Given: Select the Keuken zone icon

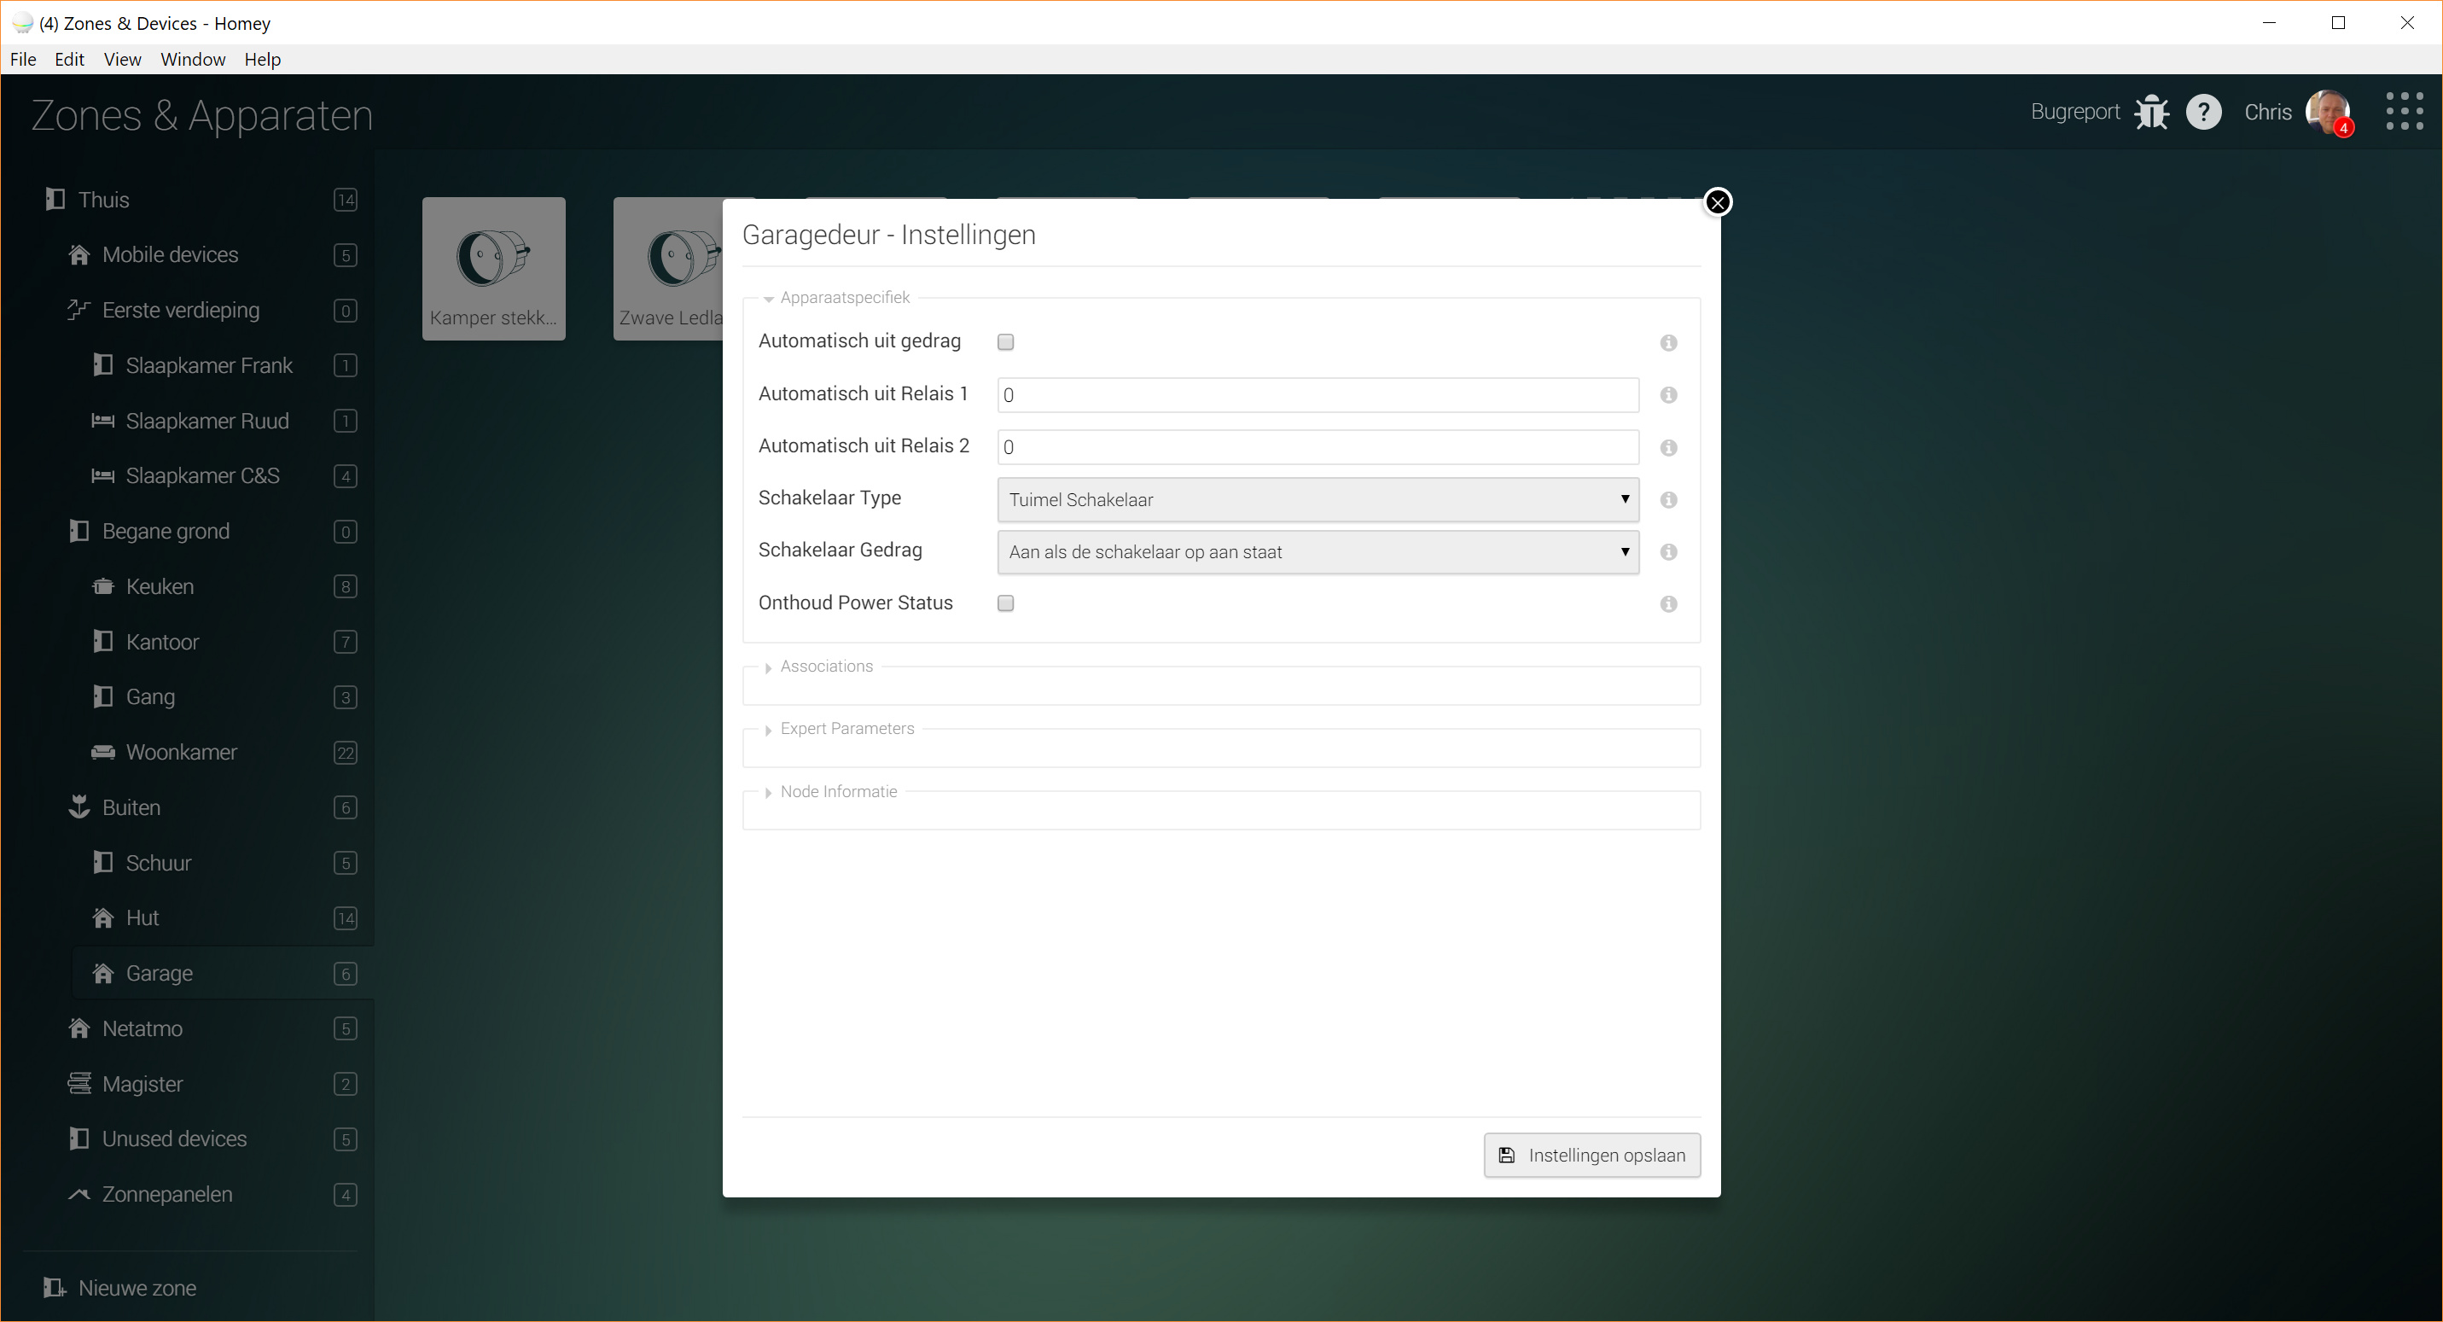Looking at the screenshot, I should click(102, 587).
